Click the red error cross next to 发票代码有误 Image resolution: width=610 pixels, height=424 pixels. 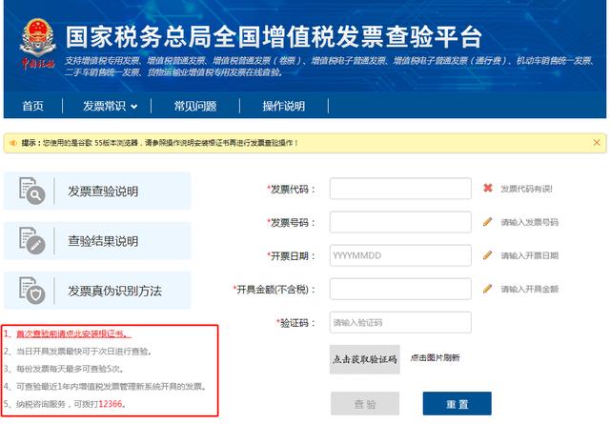[488, 189]
